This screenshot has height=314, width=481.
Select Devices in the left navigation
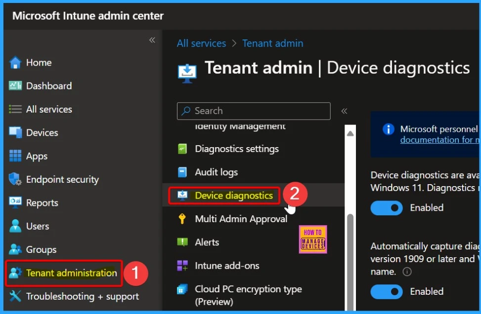tap(42, 133)
